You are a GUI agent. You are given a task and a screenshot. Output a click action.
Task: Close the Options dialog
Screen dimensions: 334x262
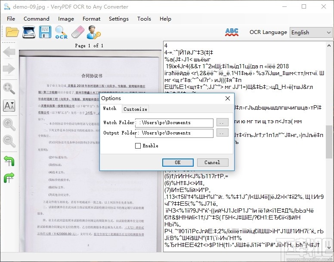228,98
